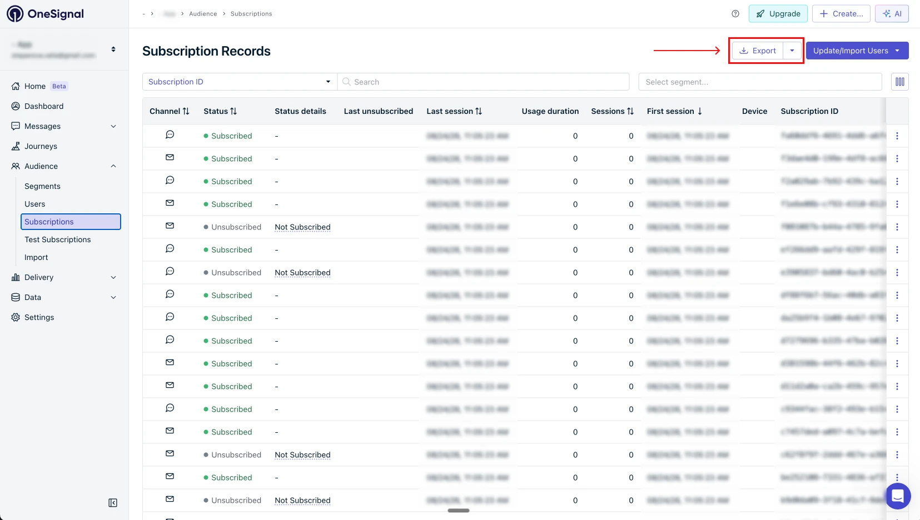Click the Home house icon

click(x=16, y=86)
